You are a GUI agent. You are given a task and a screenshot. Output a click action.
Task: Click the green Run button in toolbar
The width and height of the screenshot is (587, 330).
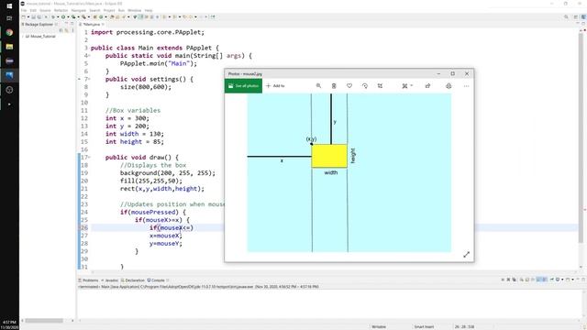point(63,17)
